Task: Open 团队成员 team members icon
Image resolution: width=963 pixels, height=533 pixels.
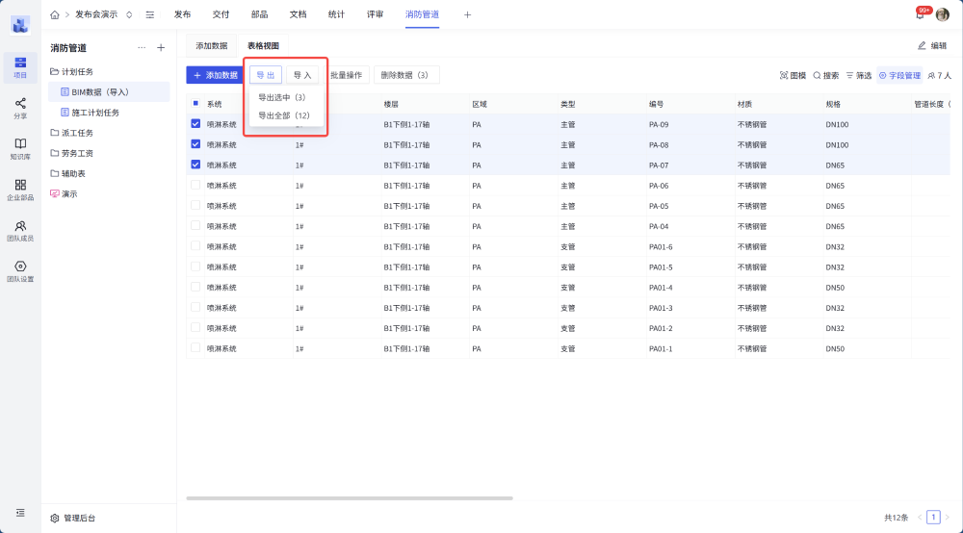Action: click(20, 229)
